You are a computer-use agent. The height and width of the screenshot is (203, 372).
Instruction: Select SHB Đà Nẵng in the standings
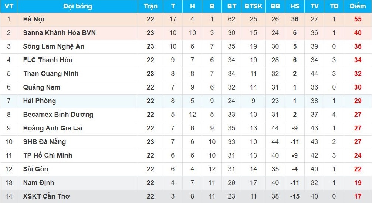(x=44, y=142)
